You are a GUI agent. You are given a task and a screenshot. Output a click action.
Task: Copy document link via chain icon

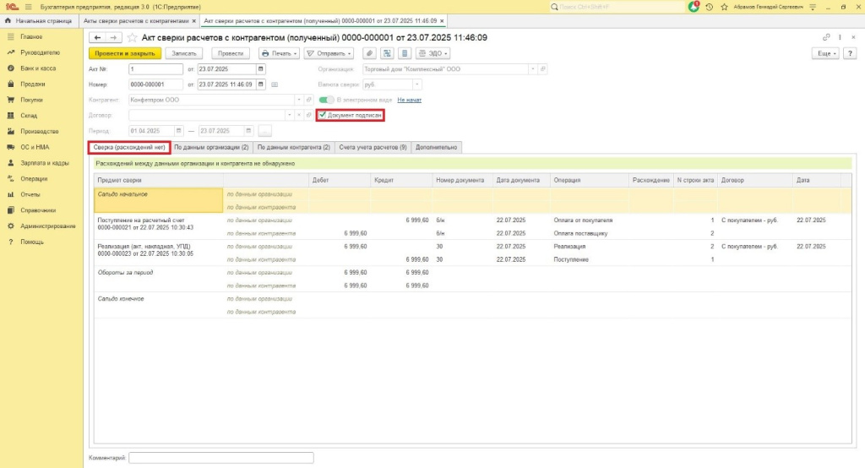(826, 38)
